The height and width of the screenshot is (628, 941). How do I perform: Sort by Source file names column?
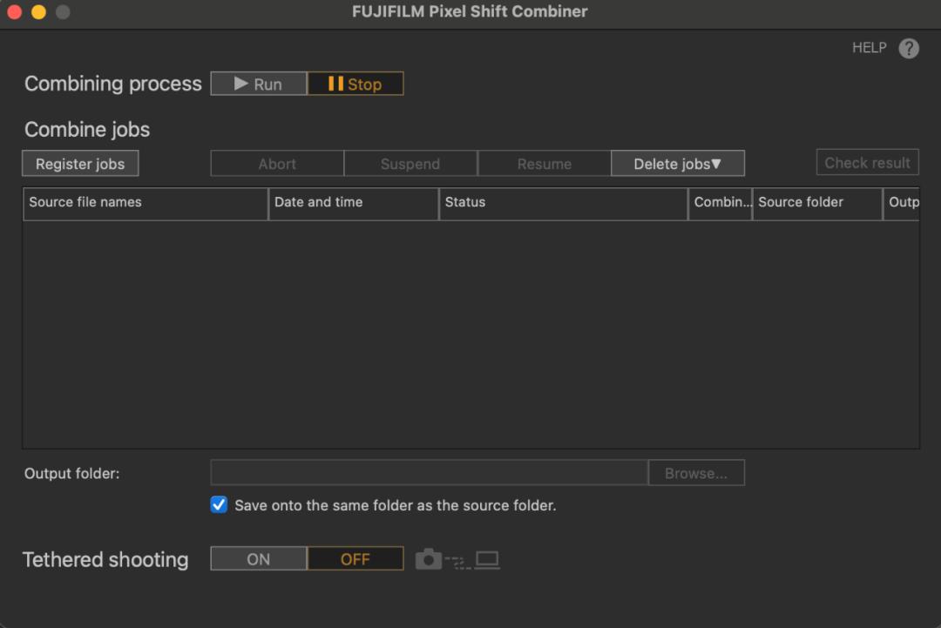point(145,202)
